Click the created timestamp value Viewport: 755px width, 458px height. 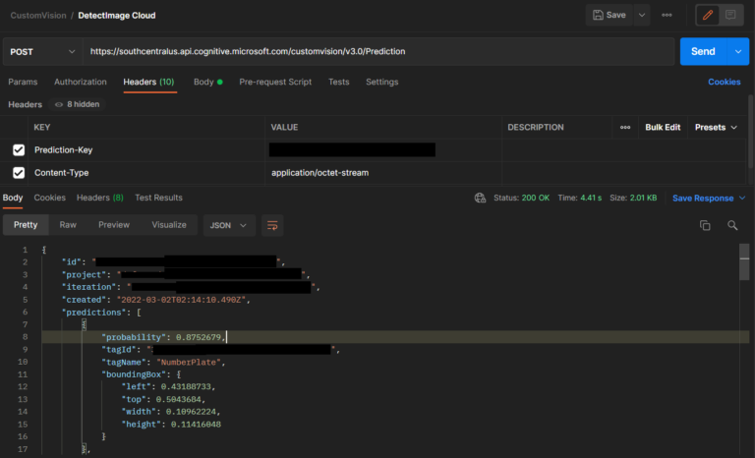tap(182, 300)
